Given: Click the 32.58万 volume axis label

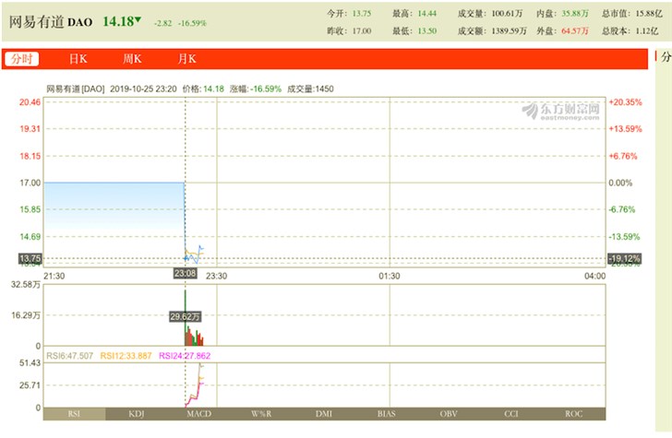Looking at the screenshot, I should click(x=26, y=285).
